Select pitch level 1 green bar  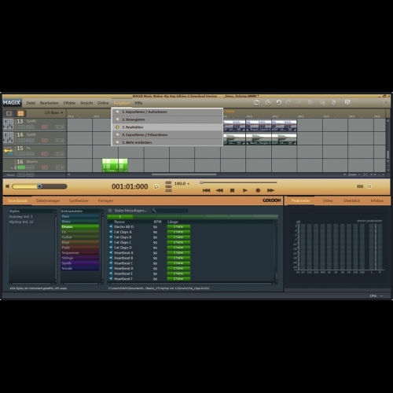120,217
